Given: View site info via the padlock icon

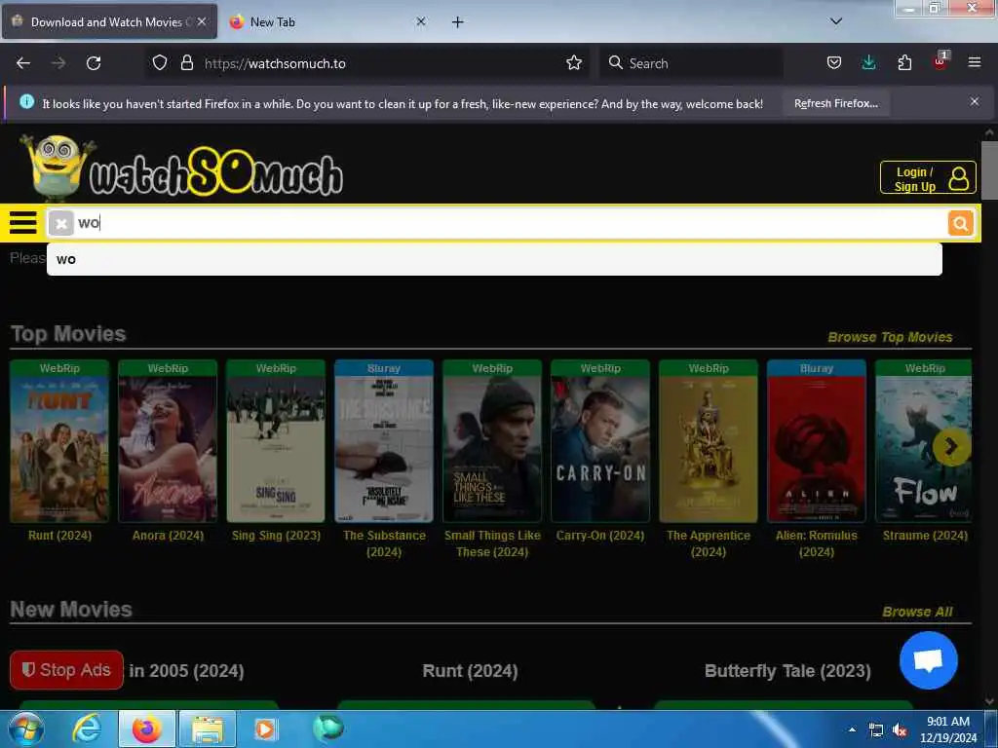Looking at the screenshot, I should (186, 63).
